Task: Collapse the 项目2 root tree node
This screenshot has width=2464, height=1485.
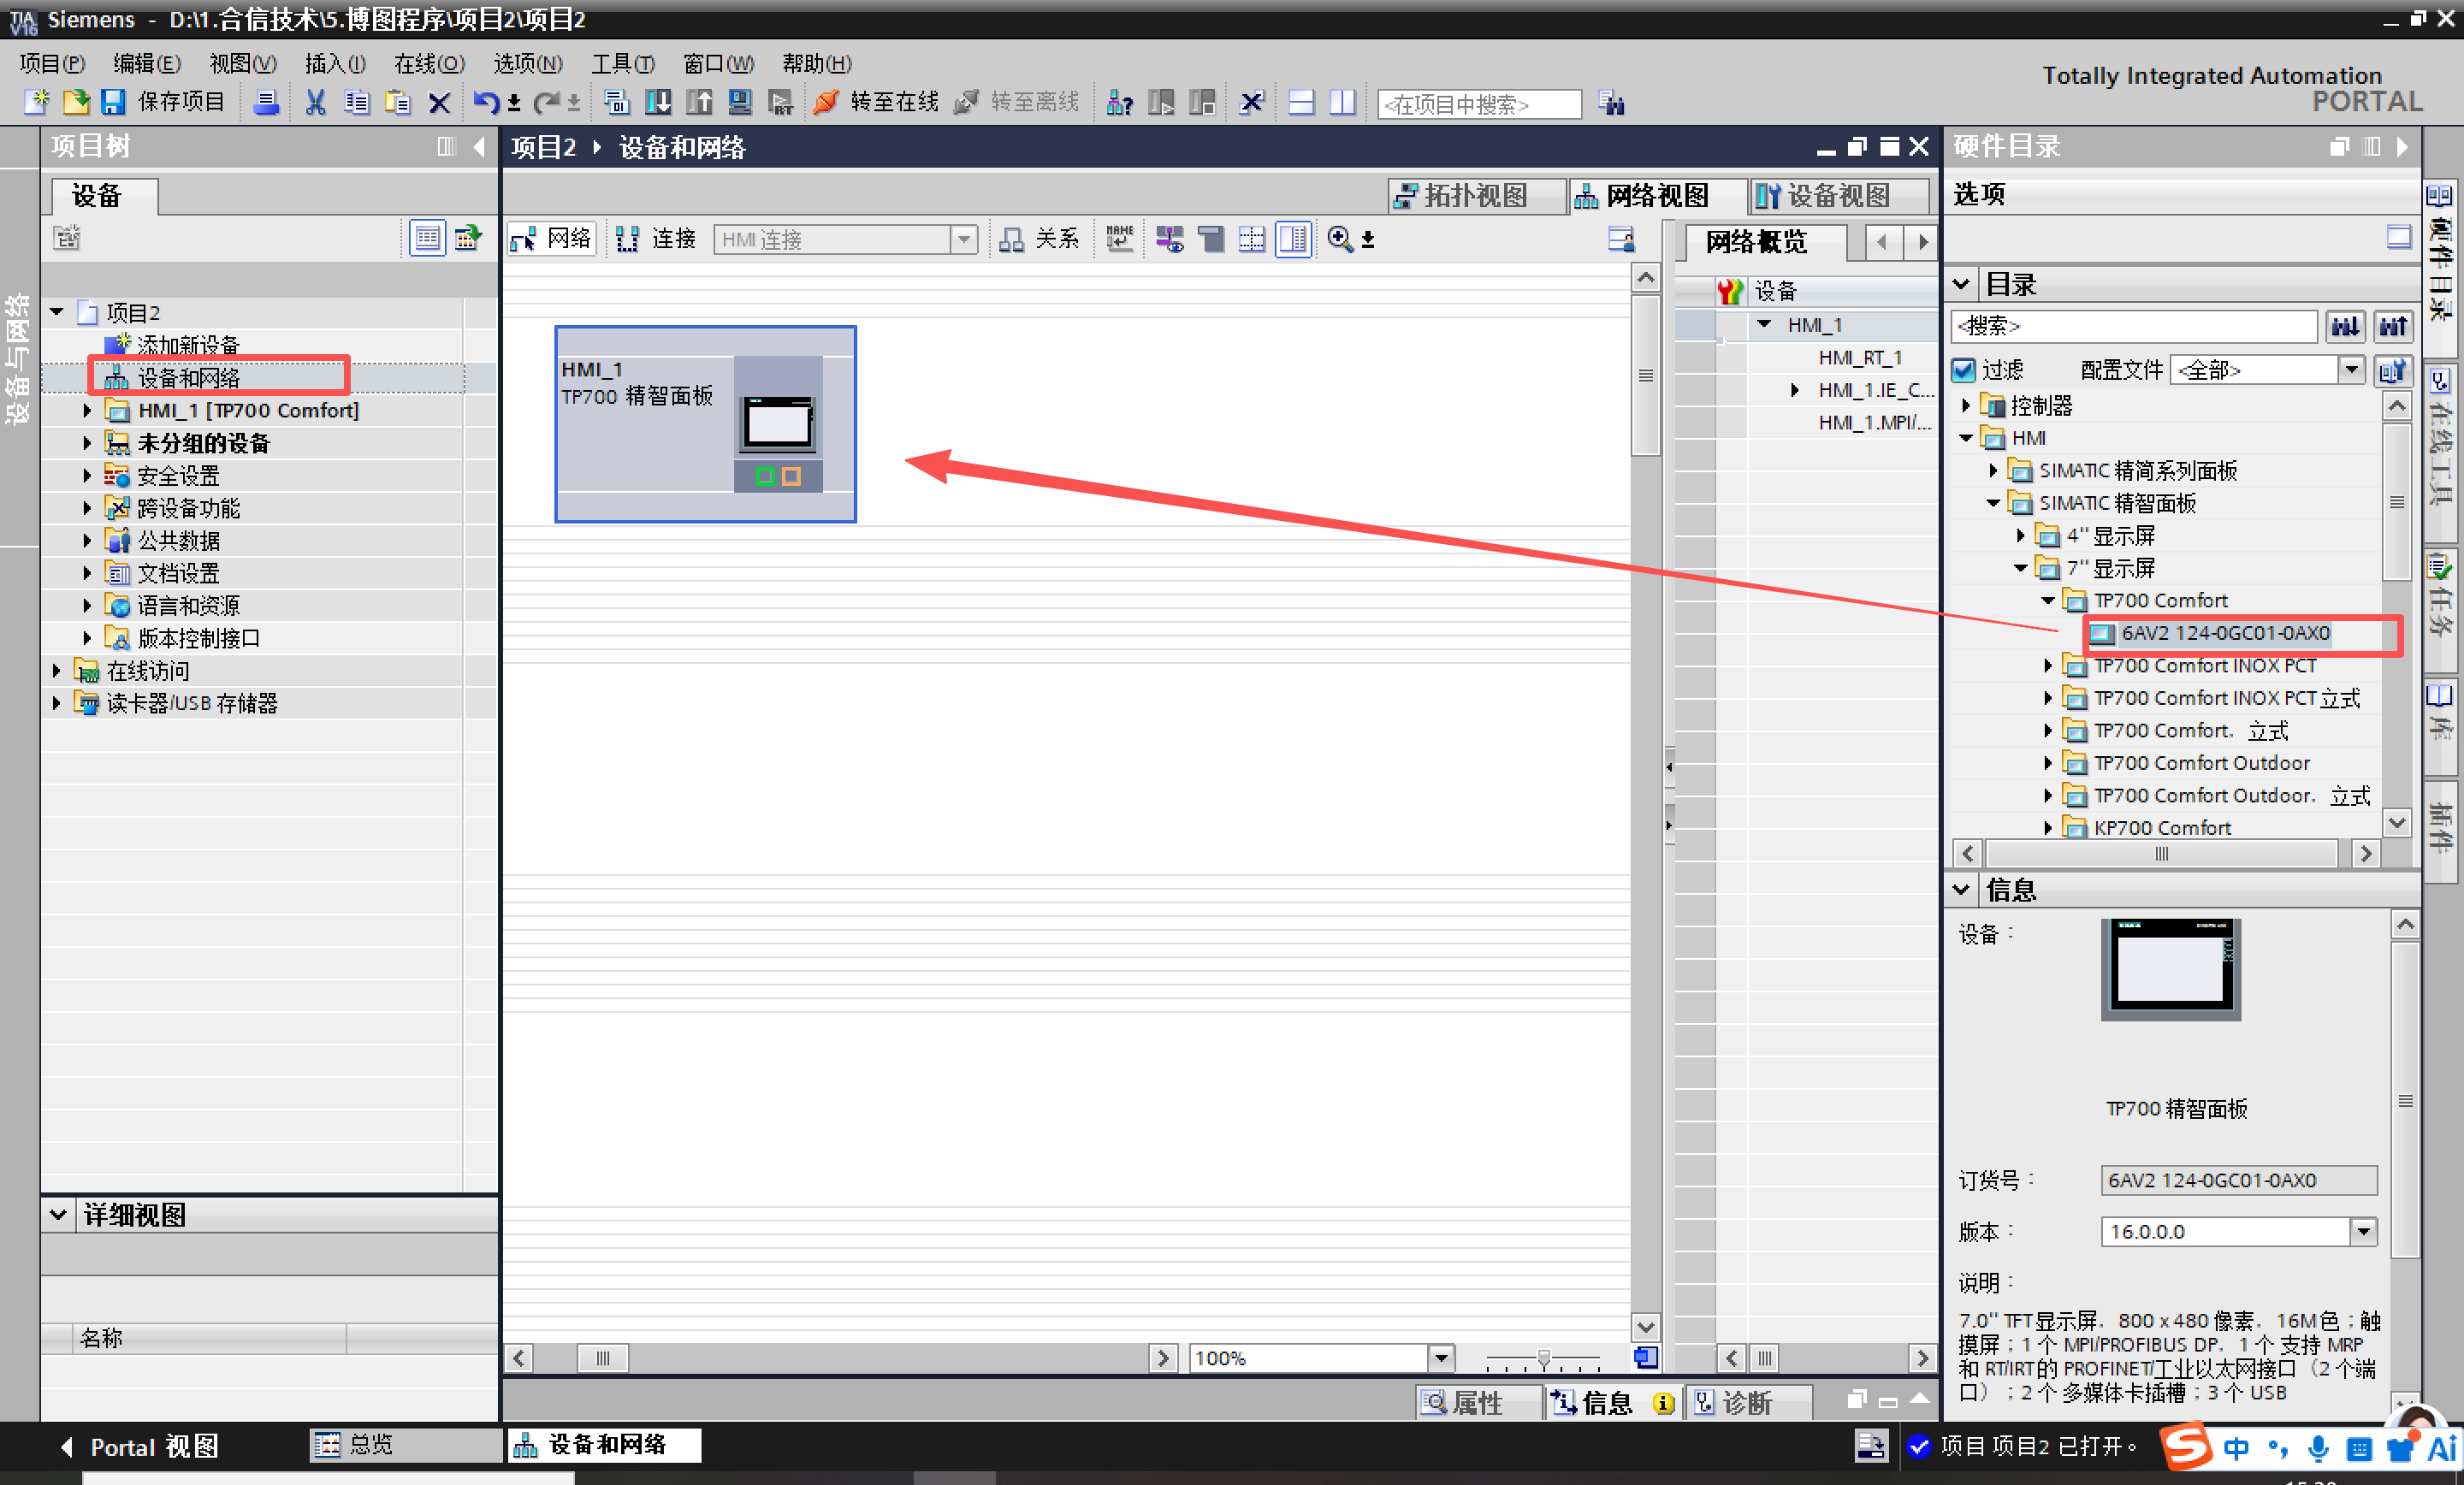Action: [57, 312]
